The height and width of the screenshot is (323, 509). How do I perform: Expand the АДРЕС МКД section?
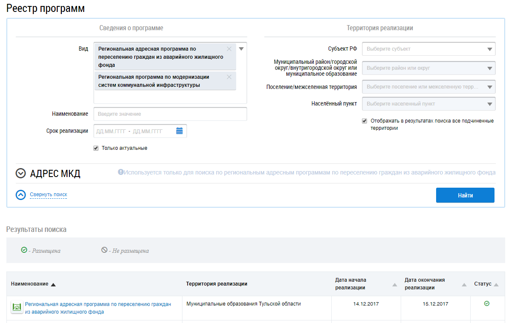[21, 173]
